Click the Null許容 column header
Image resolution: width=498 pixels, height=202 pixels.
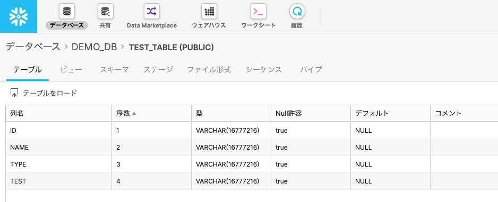(x=311, y=114)
